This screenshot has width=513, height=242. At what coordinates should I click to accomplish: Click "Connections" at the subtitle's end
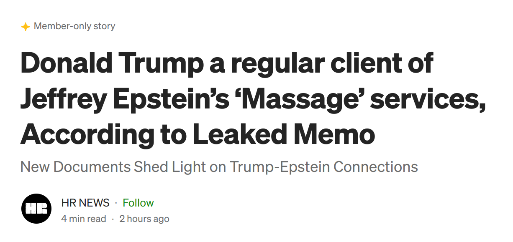[x=376, y=167]
